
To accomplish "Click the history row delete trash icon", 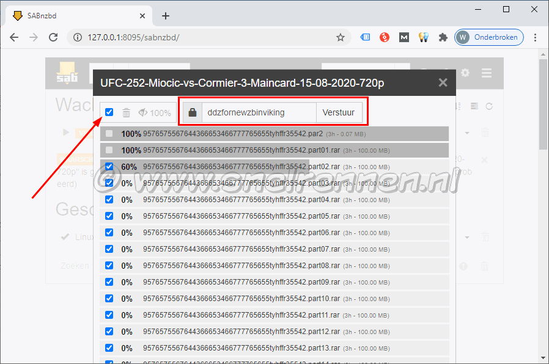I will (485, 237).
